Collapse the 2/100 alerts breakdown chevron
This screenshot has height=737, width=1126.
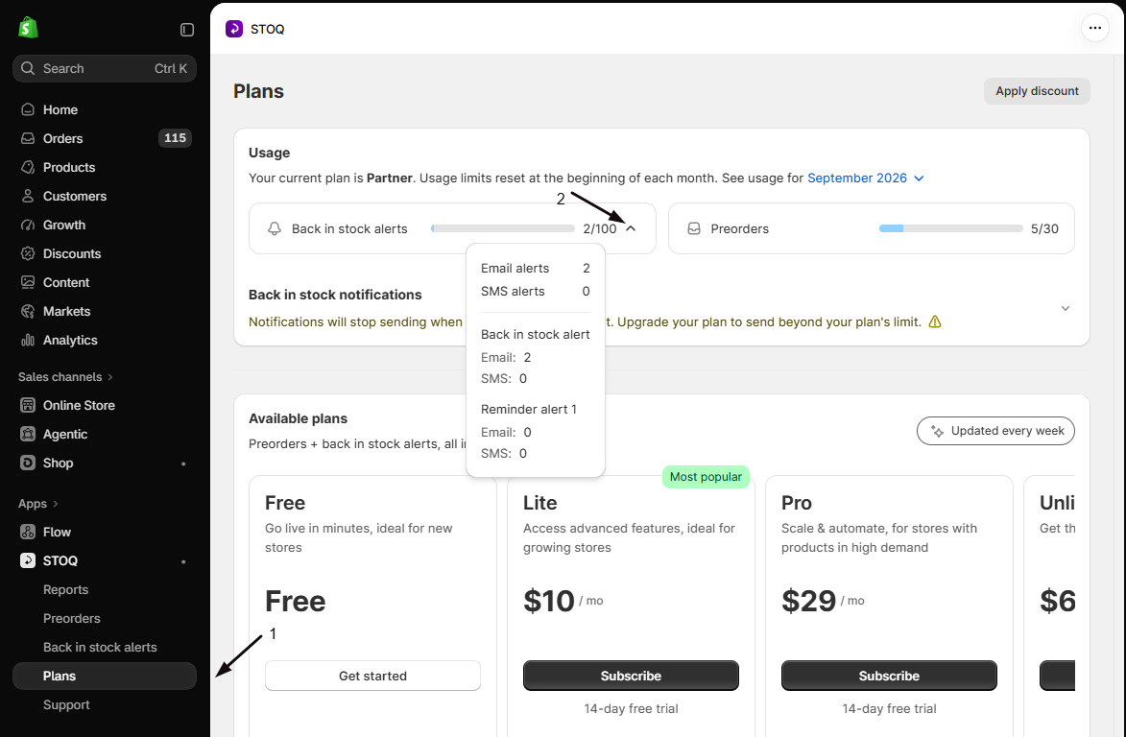(631, 229)
